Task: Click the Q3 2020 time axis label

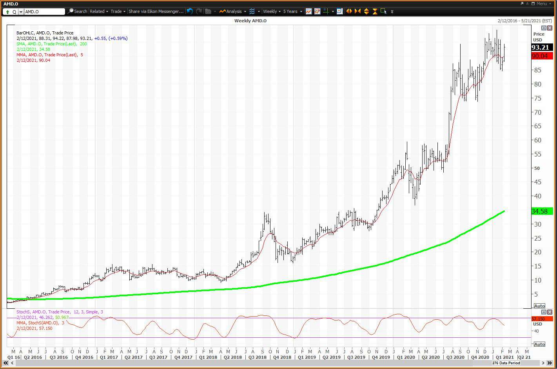Action: (455, 357)
